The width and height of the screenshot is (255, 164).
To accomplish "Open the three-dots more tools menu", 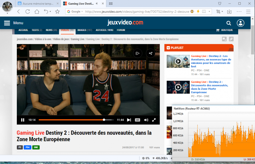I will point(239,11).
